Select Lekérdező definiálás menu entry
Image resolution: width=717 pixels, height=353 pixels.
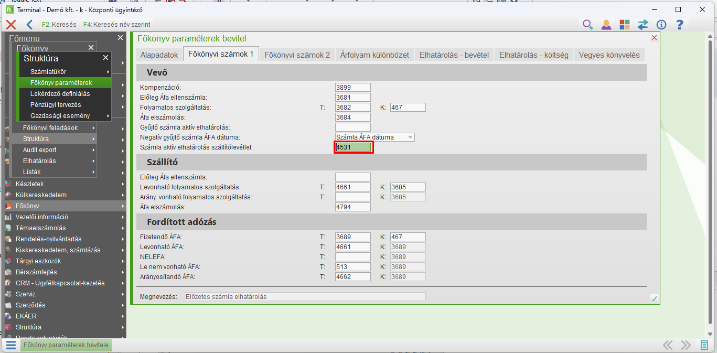point(65,93)
